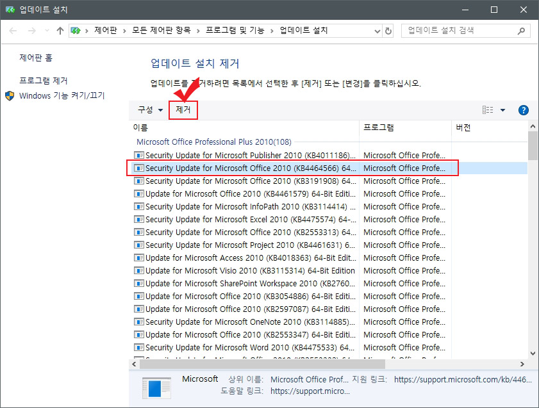The width and height of the screenshot is (539, 408).
Task: Select Office 2010 KB2553347 update icon
Action: pyautogui.click(x=139, y=335)
